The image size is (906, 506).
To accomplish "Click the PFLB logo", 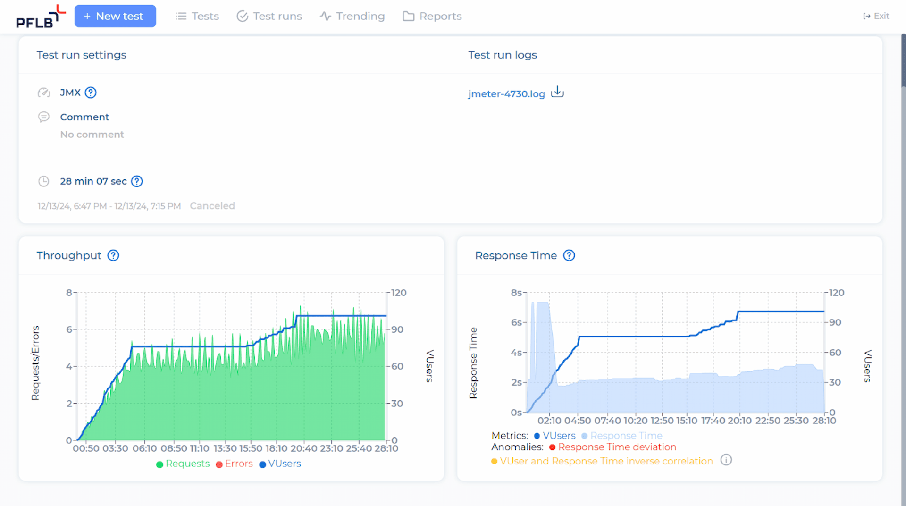I will pyautogui.click(x=41, y=17).
